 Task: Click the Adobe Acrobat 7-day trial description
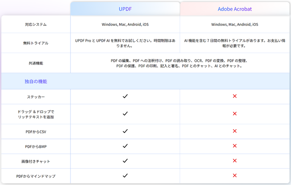(x=235, y=43)
